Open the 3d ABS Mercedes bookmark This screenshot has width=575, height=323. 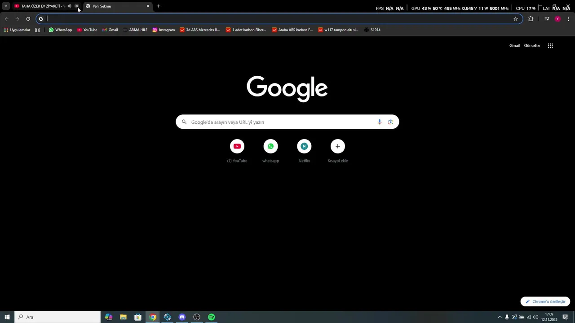[200, 30]
